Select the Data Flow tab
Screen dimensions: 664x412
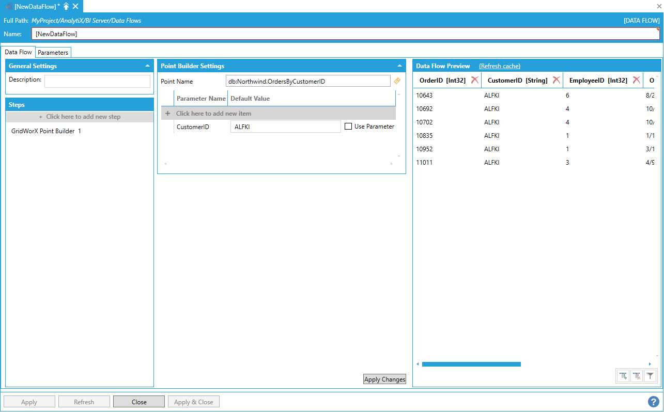click(18, 52)
